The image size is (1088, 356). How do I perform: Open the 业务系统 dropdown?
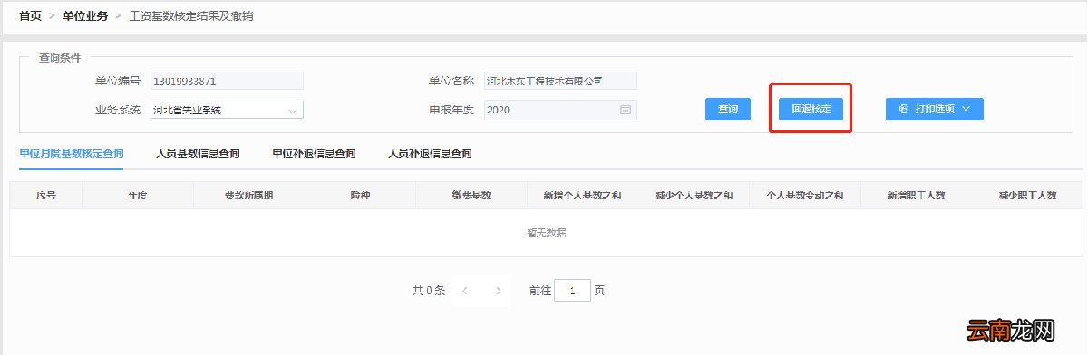[x=227, y=110]
